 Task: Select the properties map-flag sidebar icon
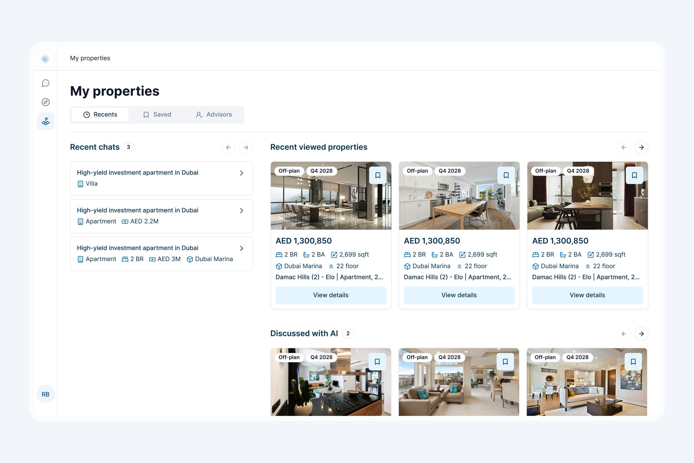[45, 121]
